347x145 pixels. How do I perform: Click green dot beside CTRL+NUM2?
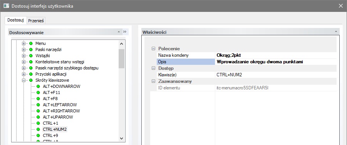point(38,129)
